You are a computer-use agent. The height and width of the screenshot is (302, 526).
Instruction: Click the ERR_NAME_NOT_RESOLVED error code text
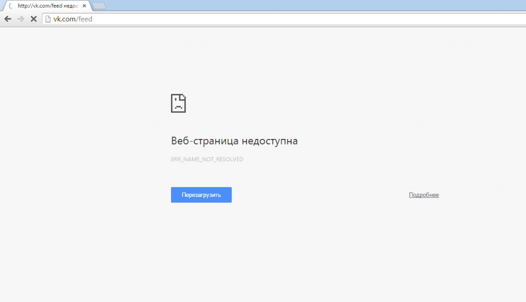[x=207, y=159]
